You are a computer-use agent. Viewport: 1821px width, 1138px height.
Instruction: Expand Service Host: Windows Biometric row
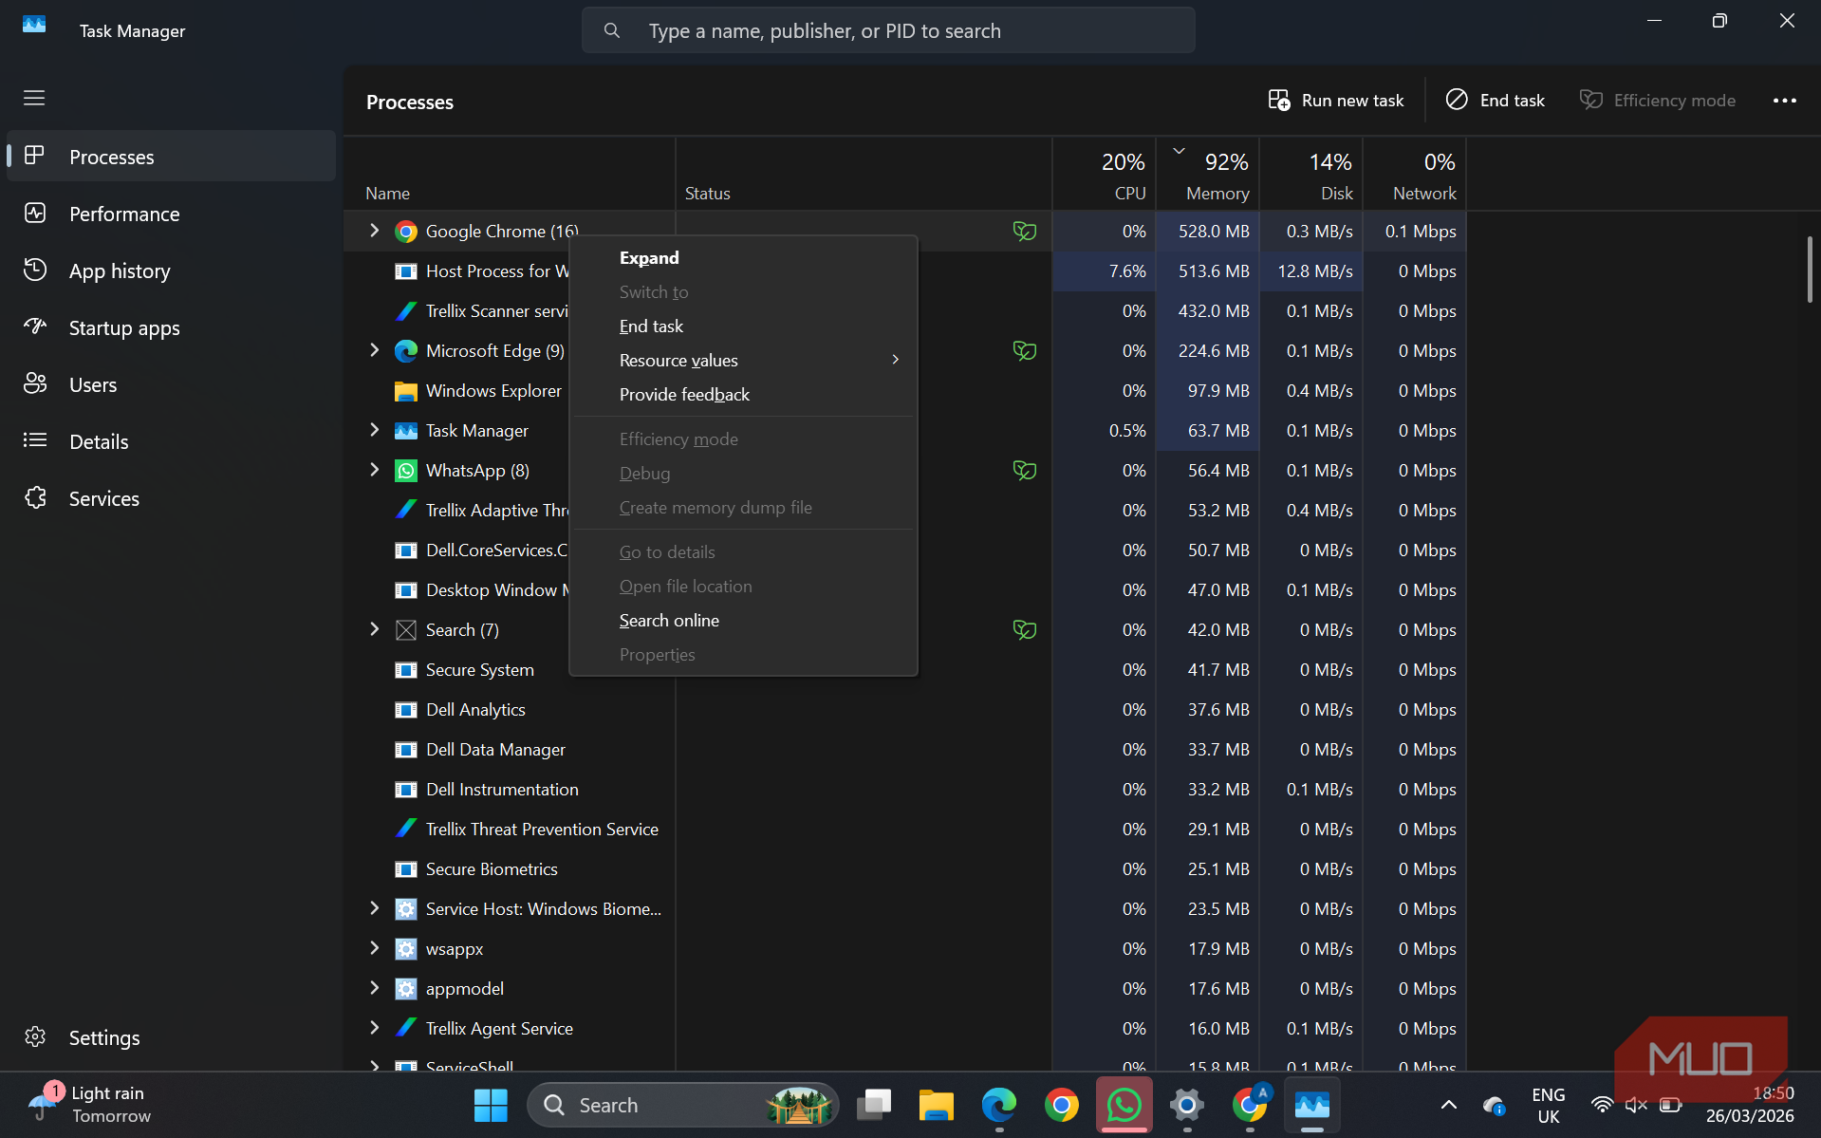(374, 908)
